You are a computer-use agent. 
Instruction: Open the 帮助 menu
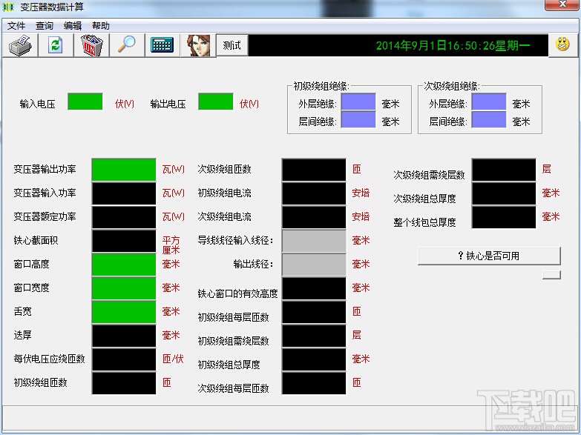(101, 25)
